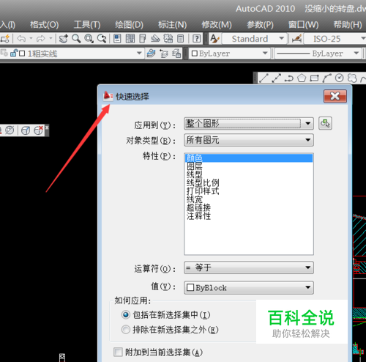Click the Undo arrow icon
366x362 pixels.
(21, 39)
